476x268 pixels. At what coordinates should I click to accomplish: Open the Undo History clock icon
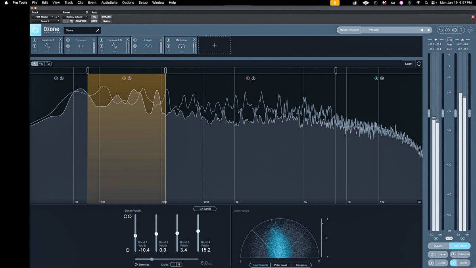click(x=447, y=30)
